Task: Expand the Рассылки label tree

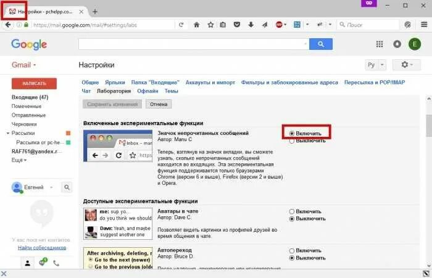Action: click(8, 133)
